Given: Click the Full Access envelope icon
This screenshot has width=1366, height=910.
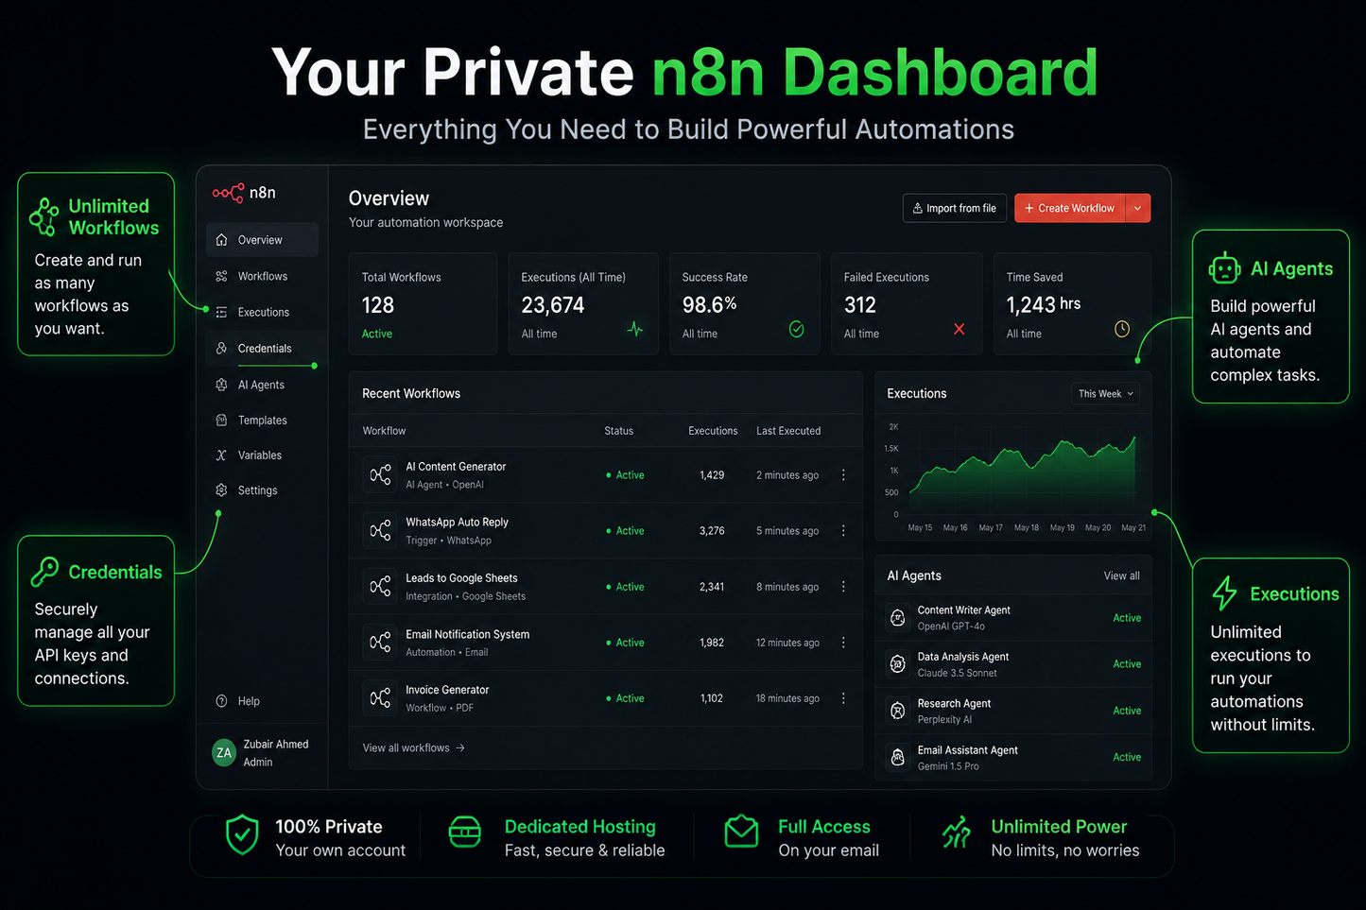Looking at the screenshot, I should (x=741, y=832).
